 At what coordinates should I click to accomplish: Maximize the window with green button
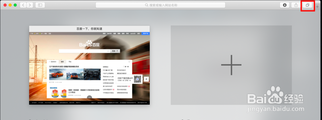pos(15,5)
